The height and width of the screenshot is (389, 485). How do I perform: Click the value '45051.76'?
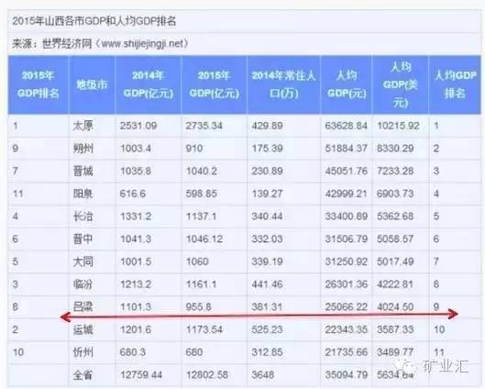click(x=347, y=171)
